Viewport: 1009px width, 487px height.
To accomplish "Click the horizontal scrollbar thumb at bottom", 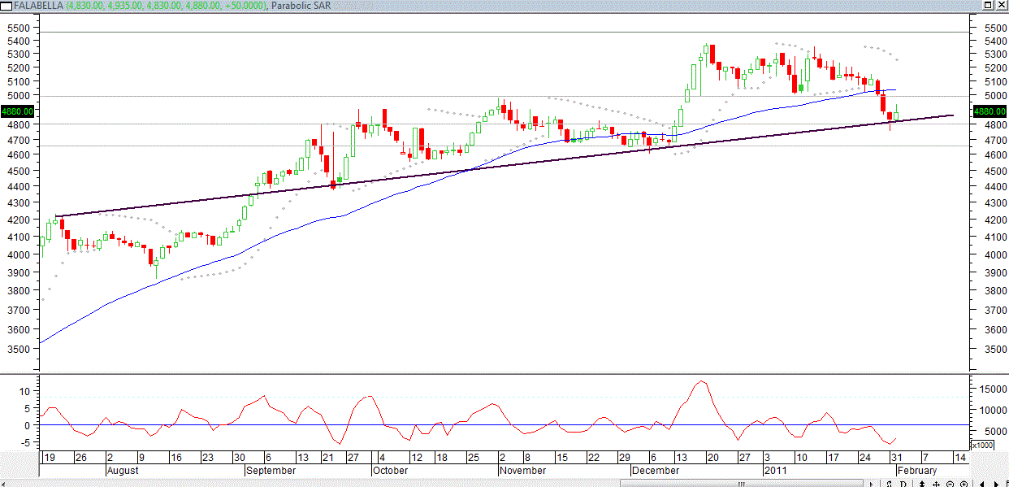I will point(741,483).
